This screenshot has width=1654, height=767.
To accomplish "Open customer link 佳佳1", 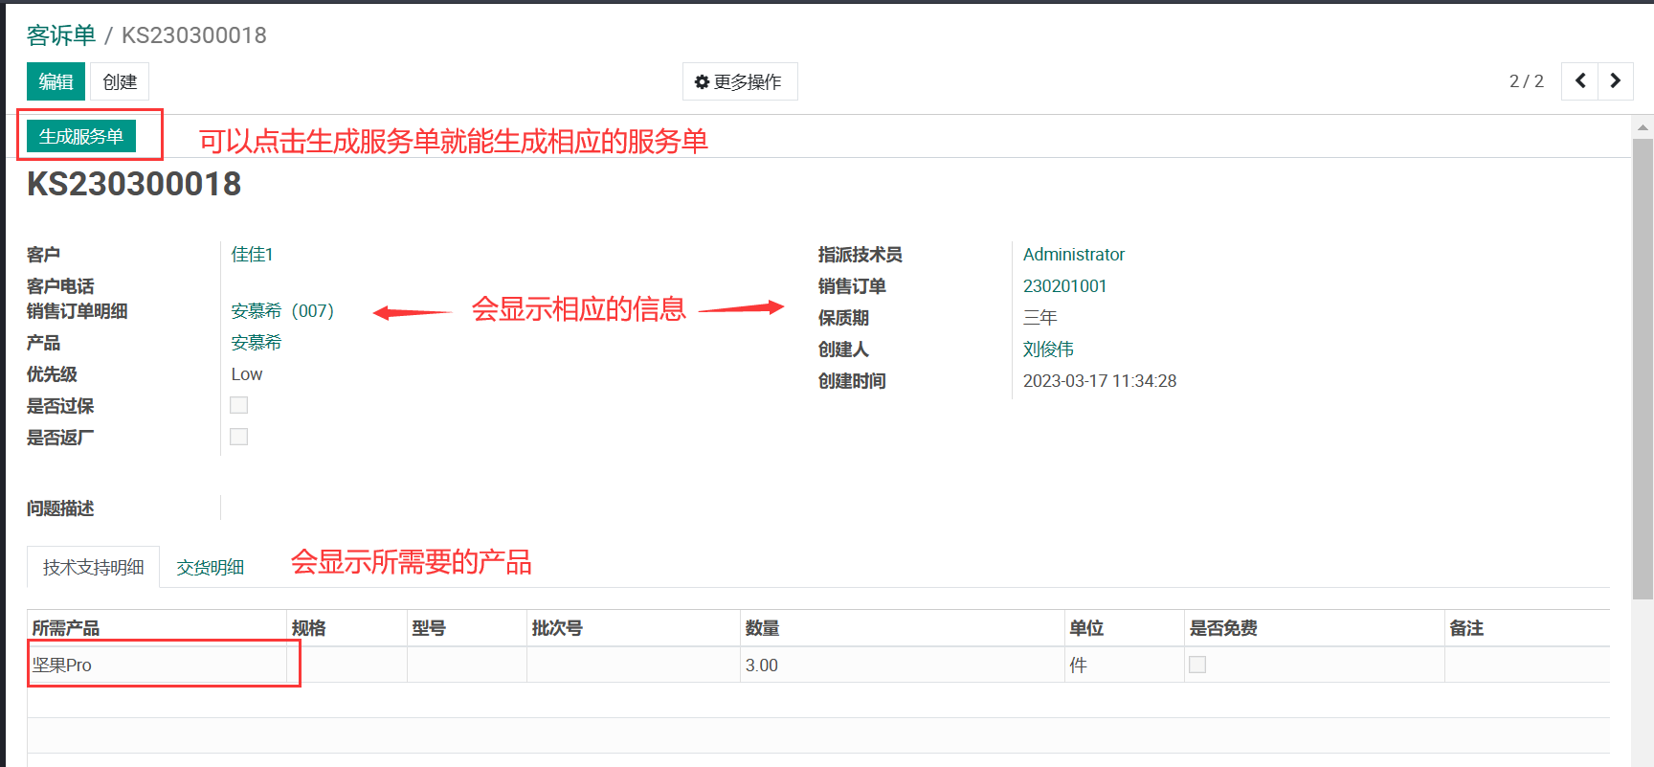I will click(252, 255).
